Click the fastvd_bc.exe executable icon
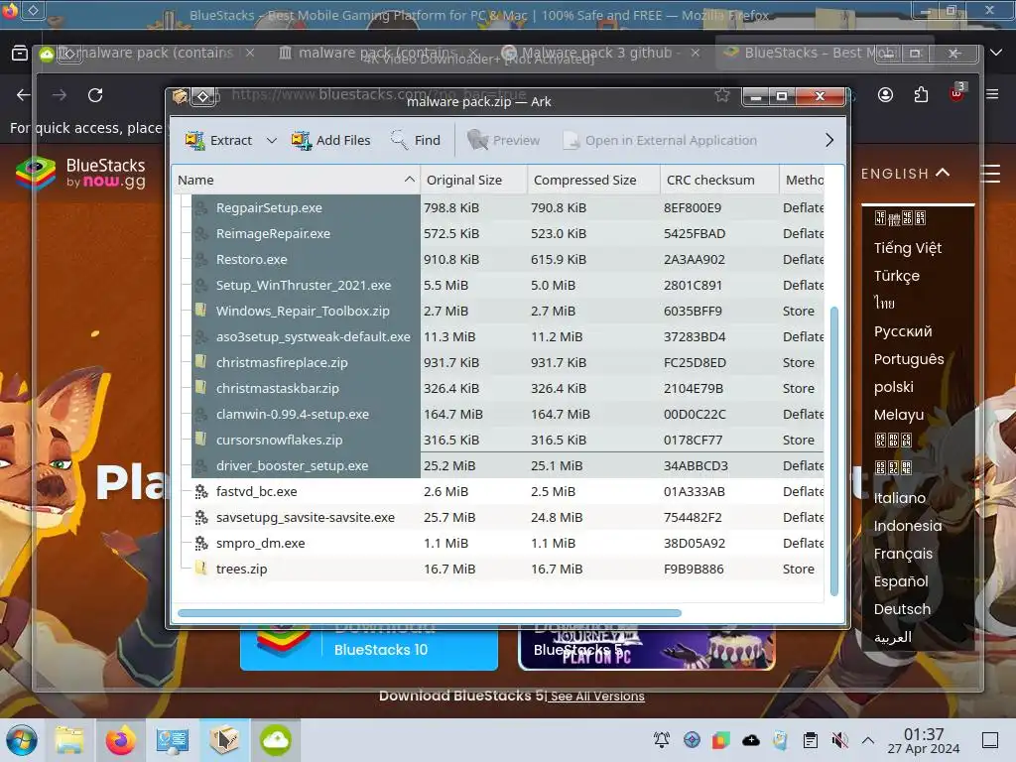Viewport: 1016px width, 762px height. click(201, 491)
